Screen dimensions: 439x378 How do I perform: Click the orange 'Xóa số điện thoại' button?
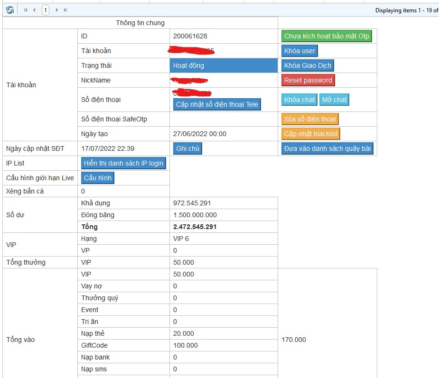310,119
